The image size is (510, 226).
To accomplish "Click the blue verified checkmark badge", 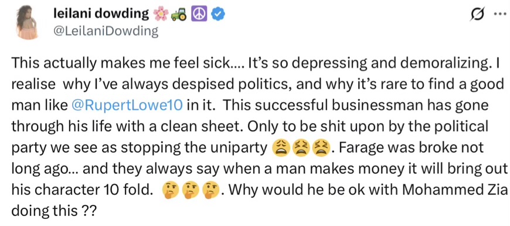I will [217, 15].
